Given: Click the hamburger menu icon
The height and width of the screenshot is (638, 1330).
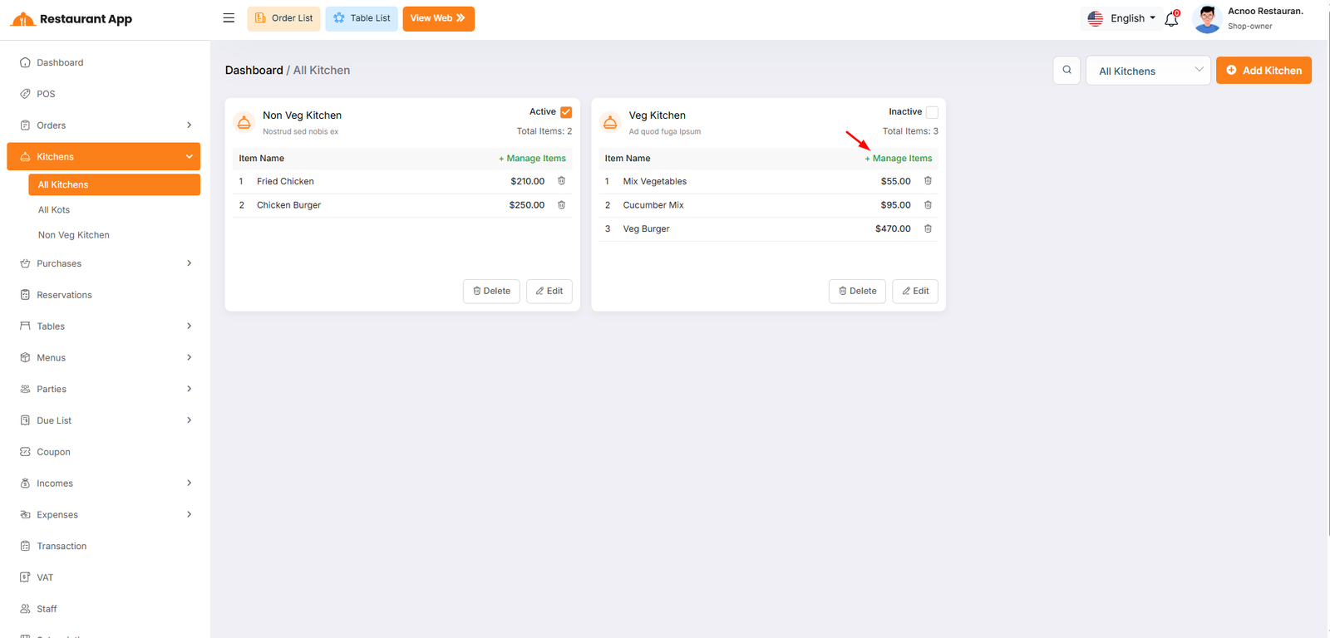Looking at the screenshot, I should pos(229,18).
